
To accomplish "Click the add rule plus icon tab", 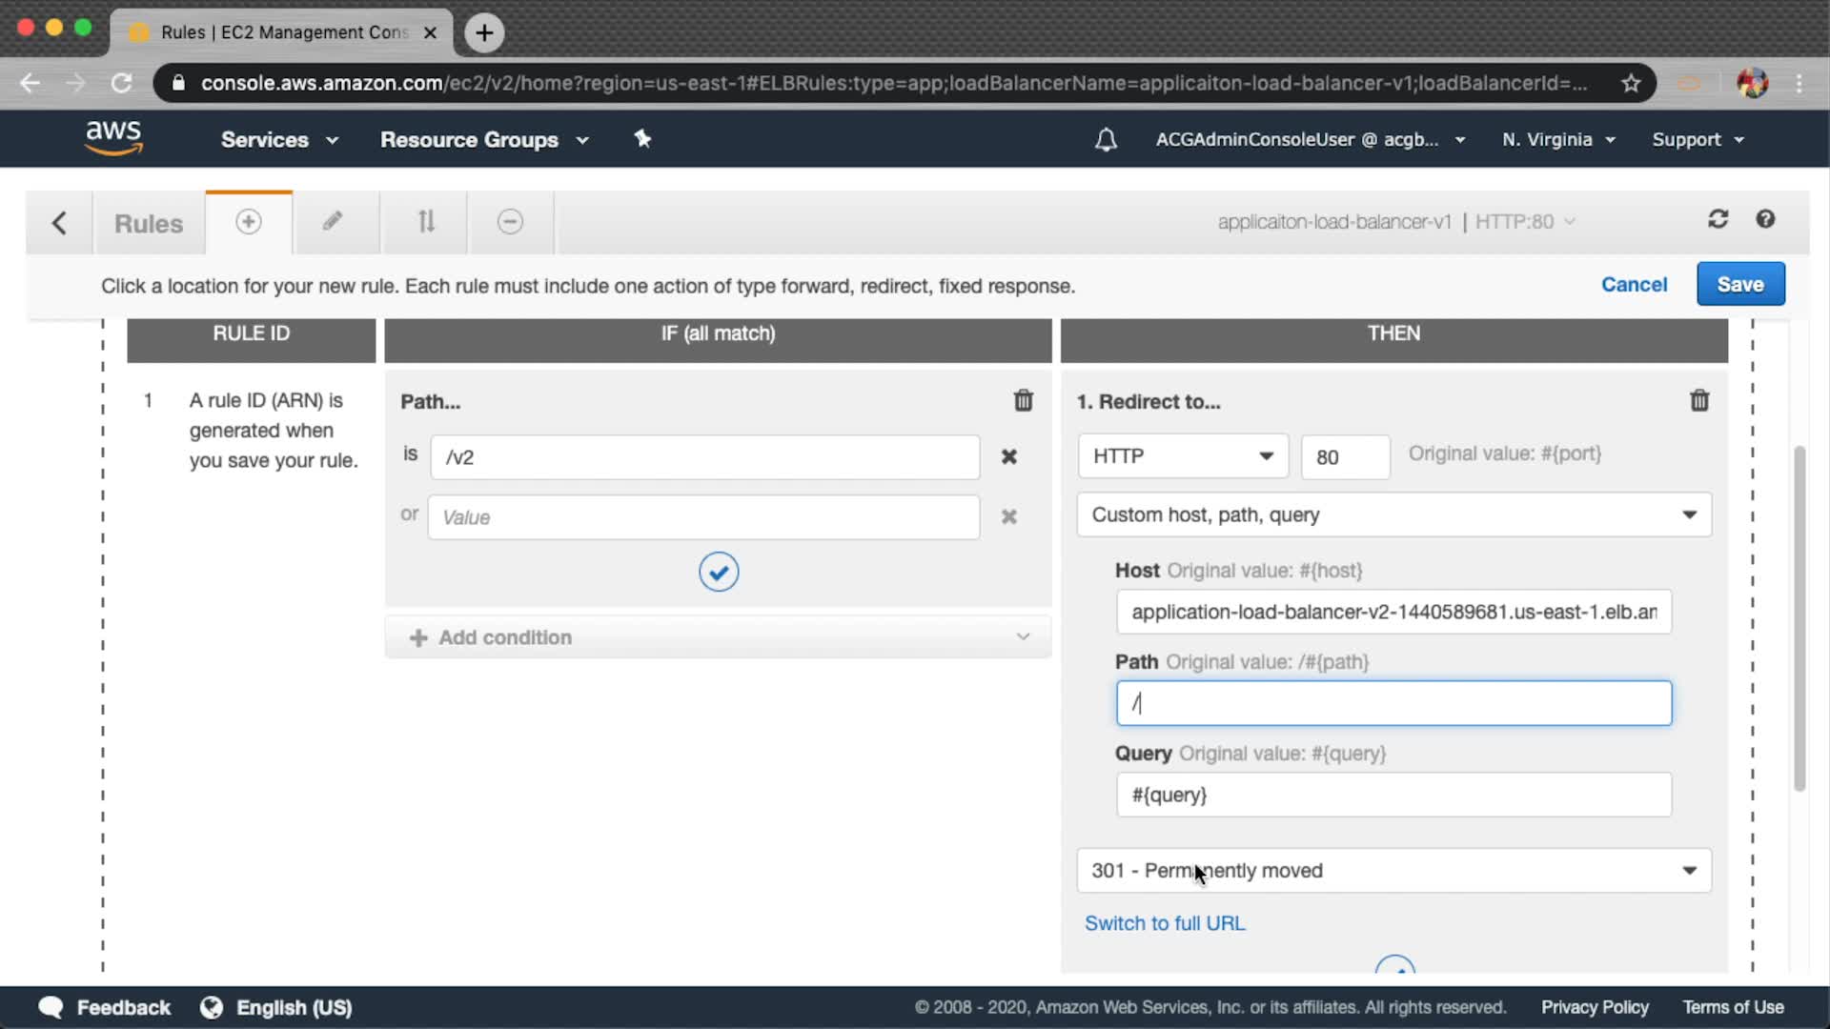I will 248,222.
